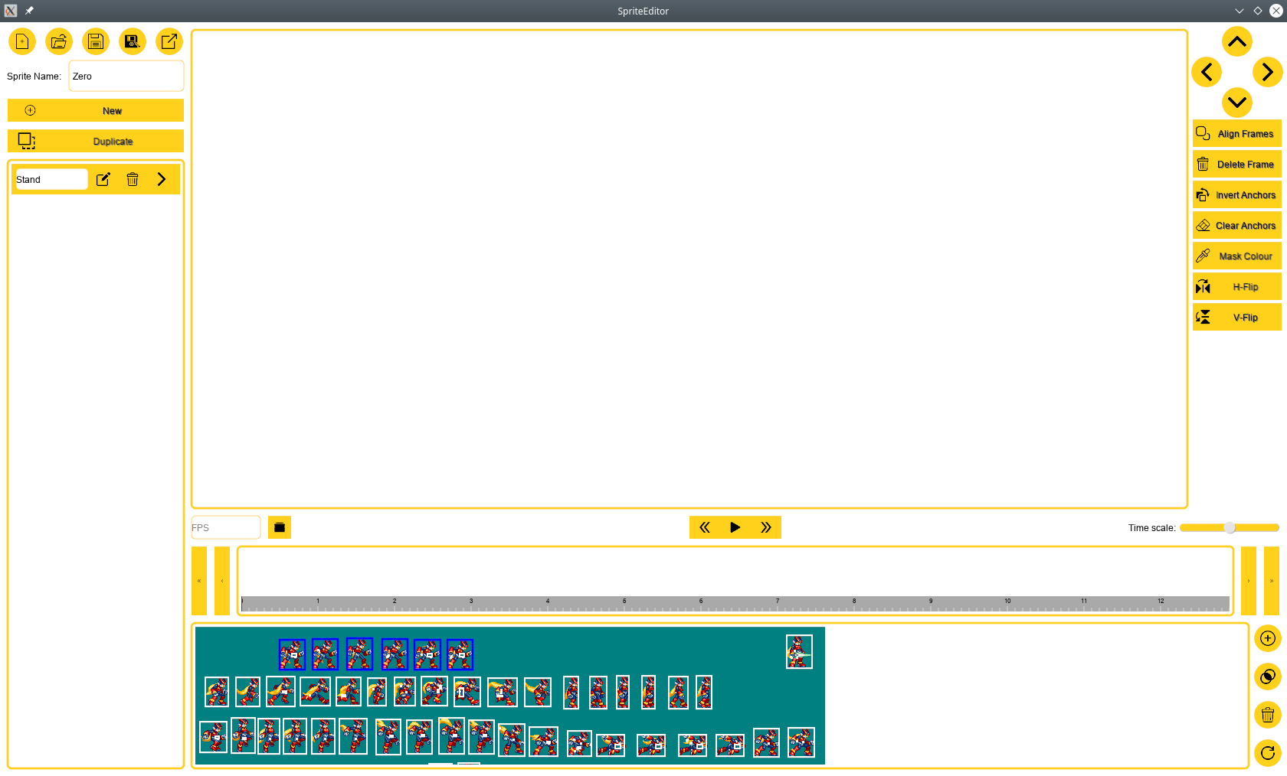
Task: Select the lone sprite frame at top right of sheet
Action: (x=799, y=651)
